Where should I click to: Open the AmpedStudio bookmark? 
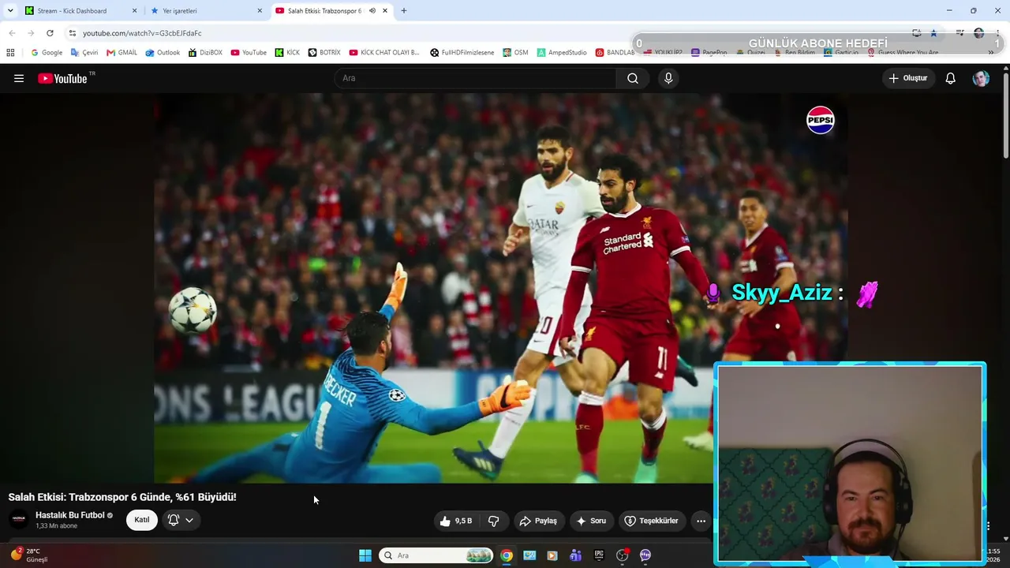562,53
